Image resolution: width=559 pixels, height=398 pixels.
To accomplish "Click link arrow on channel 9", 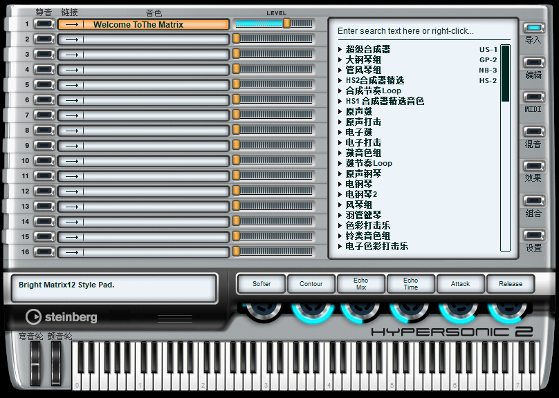I will [x=72, y=146].
